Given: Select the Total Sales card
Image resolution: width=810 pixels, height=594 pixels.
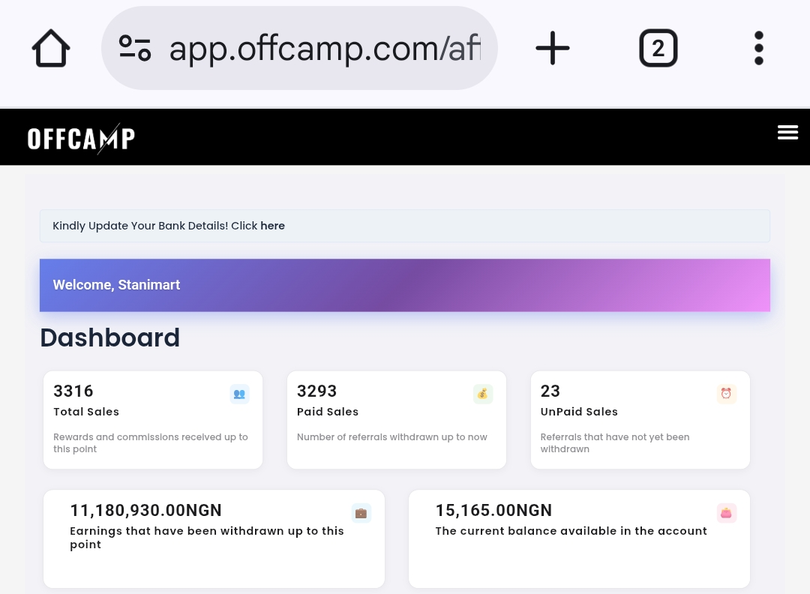Looking at the screenshot, I should pos(153,420).
